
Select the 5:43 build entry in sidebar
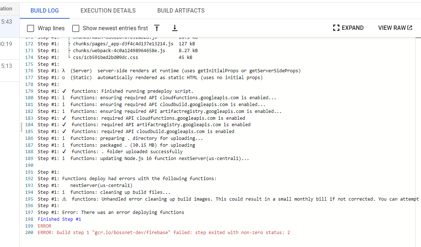[x=6, y=22]
